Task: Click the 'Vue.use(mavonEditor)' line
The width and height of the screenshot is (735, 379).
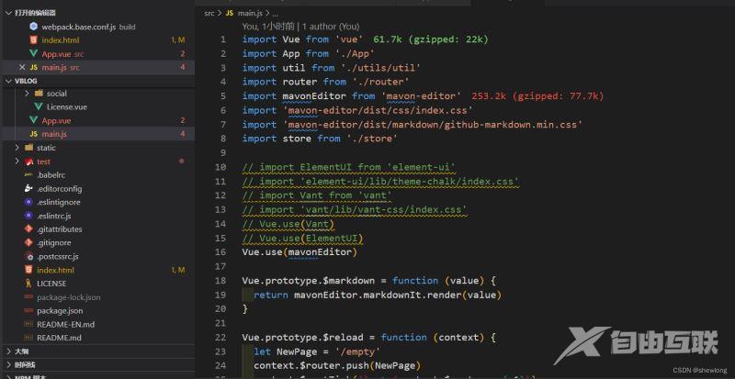Action: (x=300, y=252)
